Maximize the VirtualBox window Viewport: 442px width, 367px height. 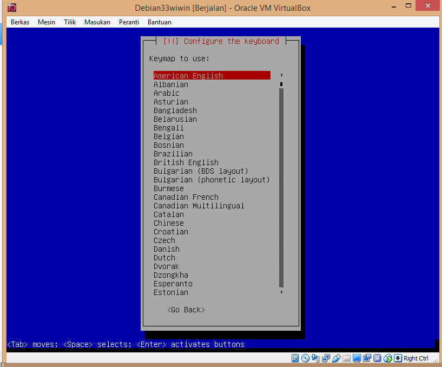(x=408, y=6)
